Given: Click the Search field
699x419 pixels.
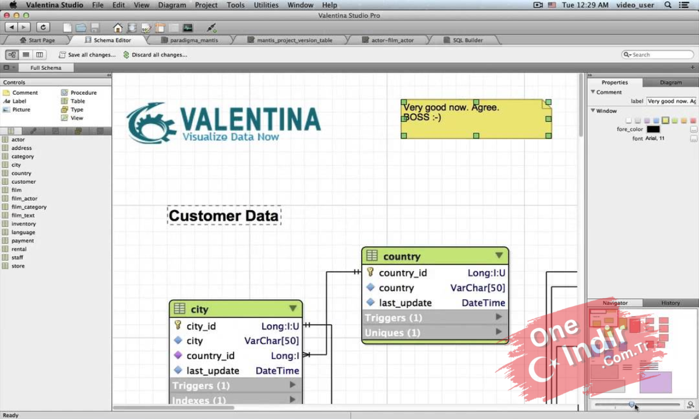Looking at the screenshot, I should tap(658, 55).
